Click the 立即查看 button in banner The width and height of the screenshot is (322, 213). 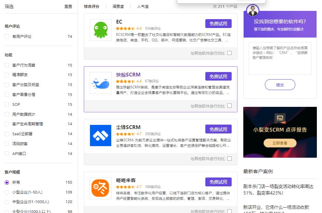pos(280,143)
